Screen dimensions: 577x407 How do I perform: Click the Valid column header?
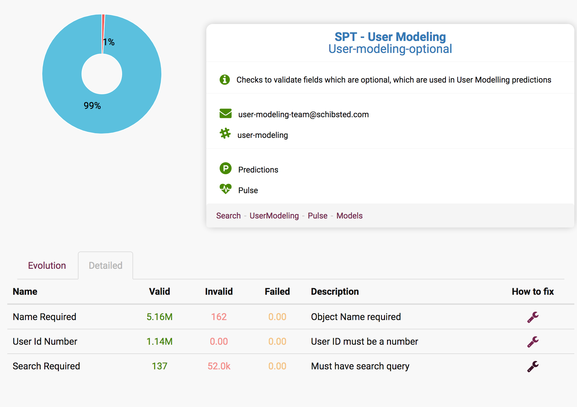pos(159,291)
